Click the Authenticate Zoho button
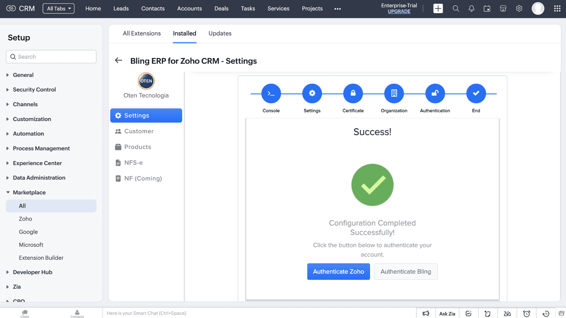Screen dimensions: 566x318 [338, 271]
